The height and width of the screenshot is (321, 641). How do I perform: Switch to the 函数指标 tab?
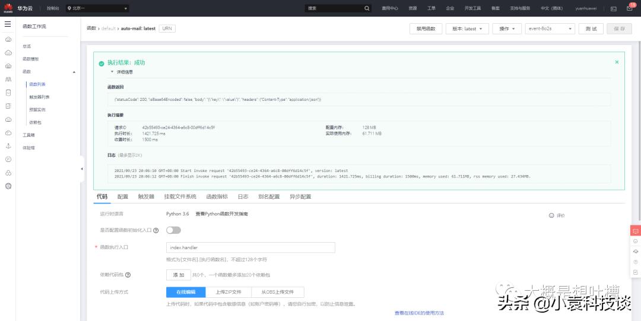(x=217, y=196)
